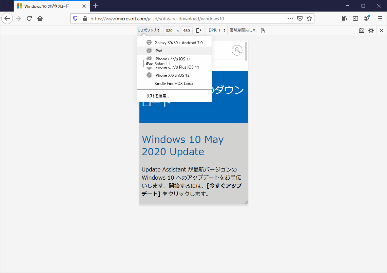Select iPad from the device list

174,51
